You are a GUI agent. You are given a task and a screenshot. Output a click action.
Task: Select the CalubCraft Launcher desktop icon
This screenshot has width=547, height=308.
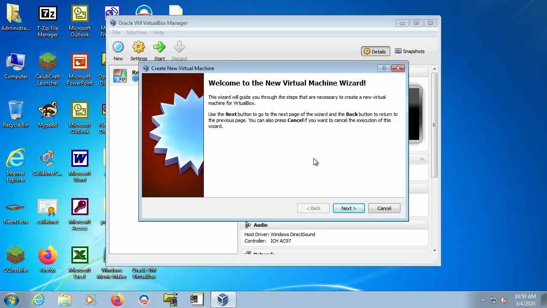click(47, 69)
